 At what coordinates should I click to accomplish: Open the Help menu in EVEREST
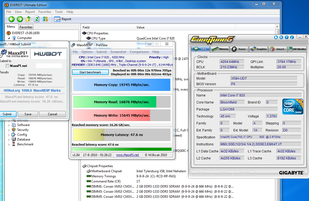pyautogui.click(x=70, y=12)
